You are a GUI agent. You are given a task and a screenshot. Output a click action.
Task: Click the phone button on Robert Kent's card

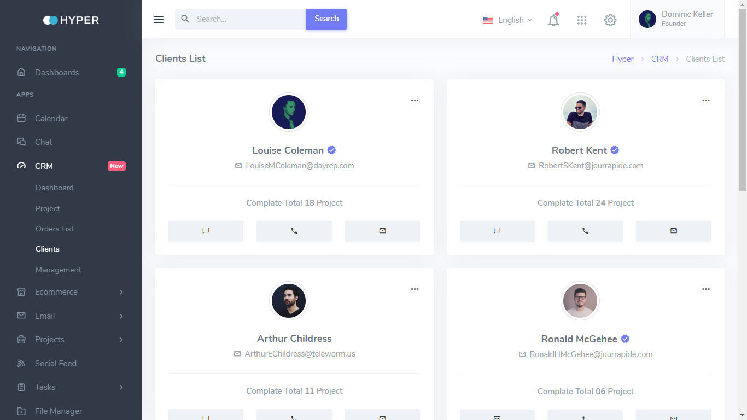click(585, 231)
